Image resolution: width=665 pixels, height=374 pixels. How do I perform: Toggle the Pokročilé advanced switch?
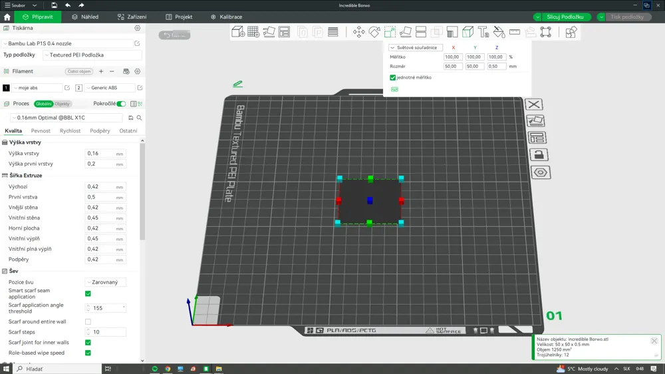tap(121, 104)
